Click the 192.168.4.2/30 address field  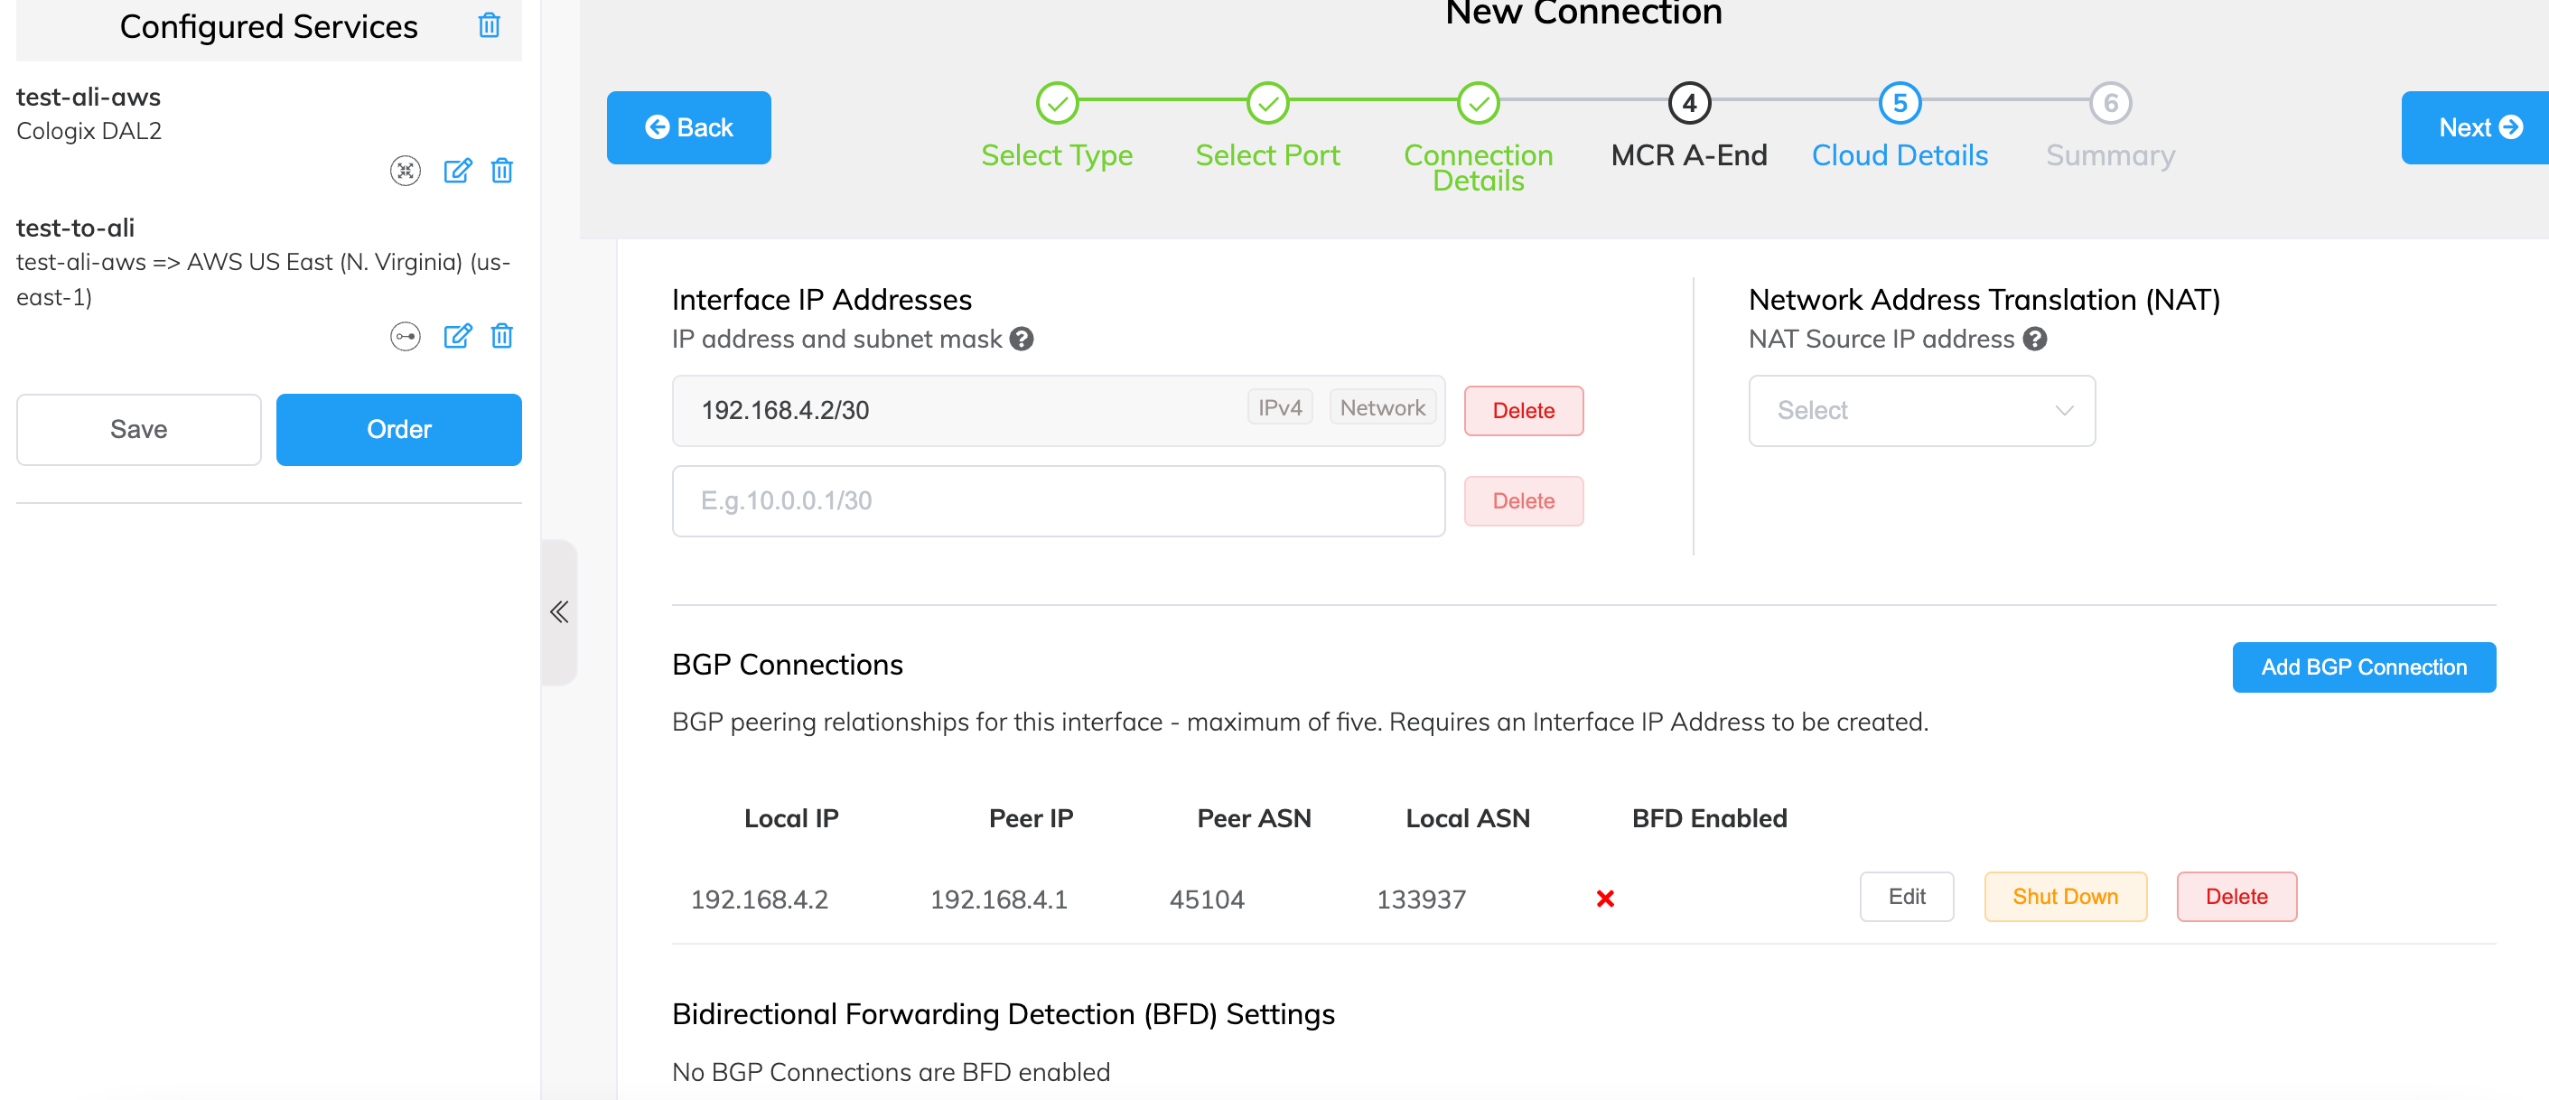tap(1059, 411)
